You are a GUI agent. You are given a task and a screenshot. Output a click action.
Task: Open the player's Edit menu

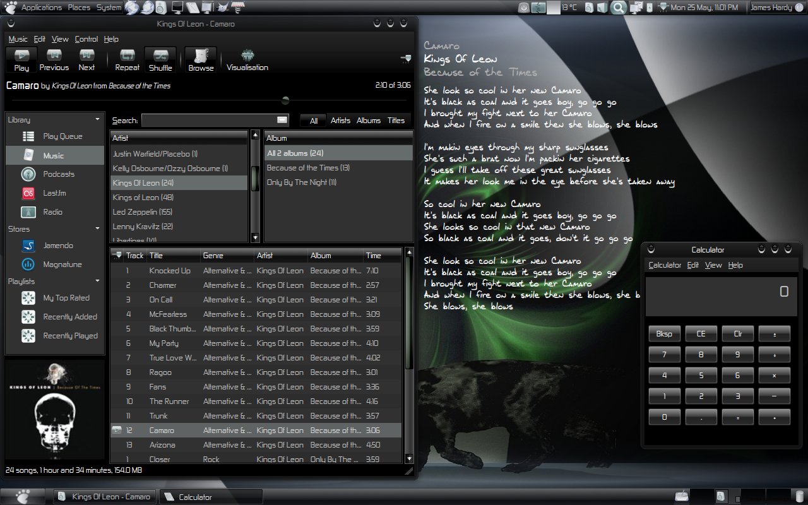(x=40, y=39)
